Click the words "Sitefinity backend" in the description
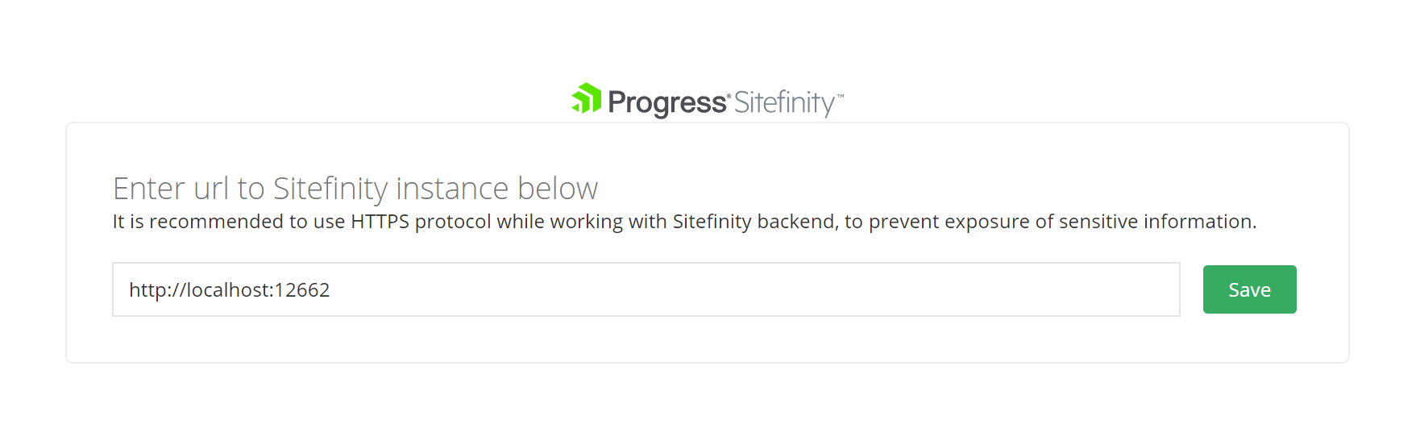The image size is (1420, 441). click(x=754, y=222)
